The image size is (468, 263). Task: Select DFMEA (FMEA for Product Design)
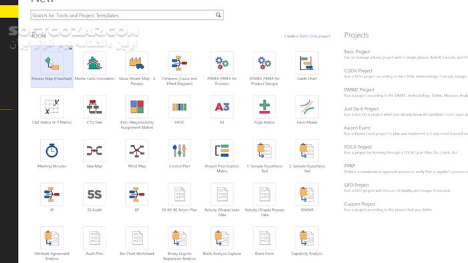pyautogui.click(x=265, y=63)
